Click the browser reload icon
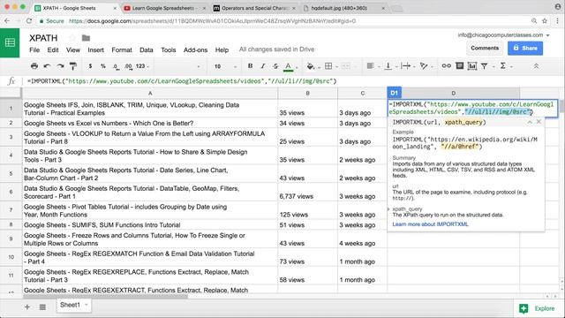Viewport: 565px width, 318px height. [x=29, y=21]
